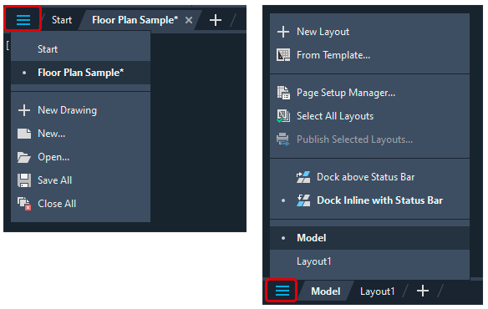Viewport: 488px width, 309px height.
Task: Add a new layout with bottom plus button
Action: 423,291
